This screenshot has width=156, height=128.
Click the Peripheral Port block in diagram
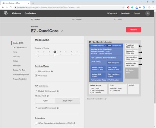click(x=132, y=58)
